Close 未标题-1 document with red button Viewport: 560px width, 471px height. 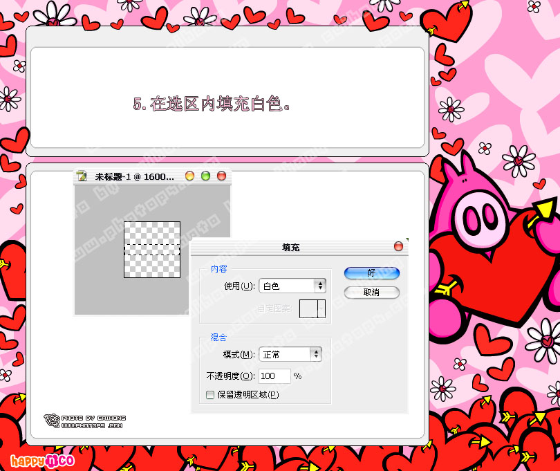221,176
